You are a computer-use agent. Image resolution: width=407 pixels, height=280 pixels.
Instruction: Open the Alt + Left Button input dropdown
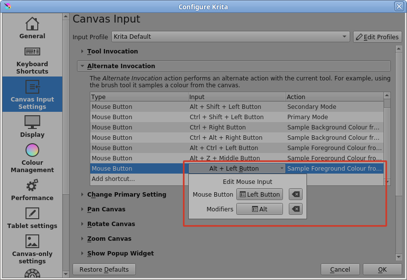click(x=237, y=168)
